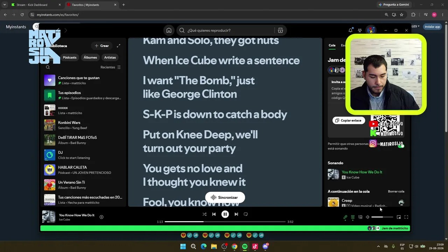Open Tus canciones más escuchadas list
This screenshot has height=252, width=448.
(x=83, y=200)
